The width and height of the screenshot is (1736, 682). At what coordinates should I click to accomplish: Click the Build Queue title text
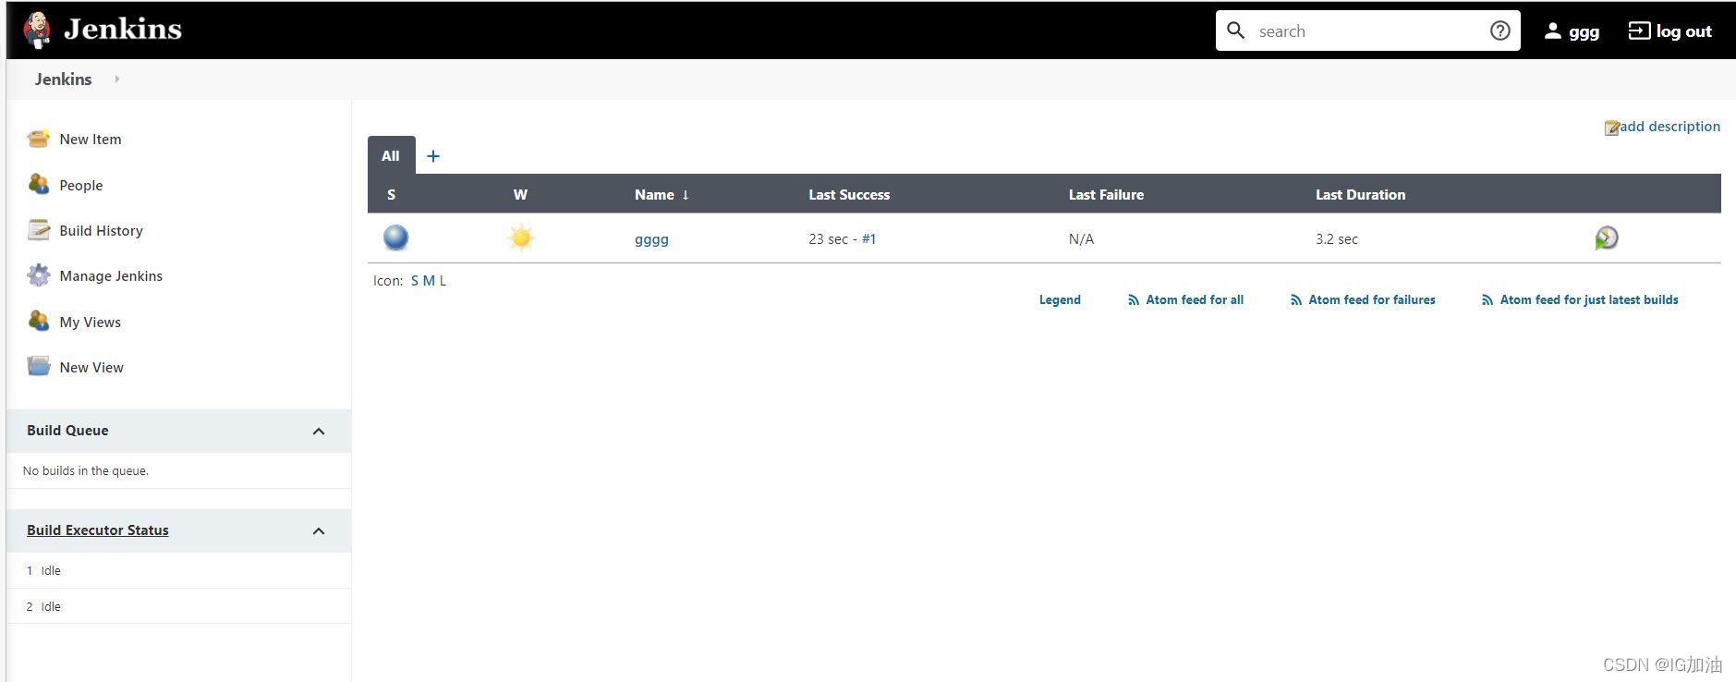pyautogui.click(x=67, y=431)
